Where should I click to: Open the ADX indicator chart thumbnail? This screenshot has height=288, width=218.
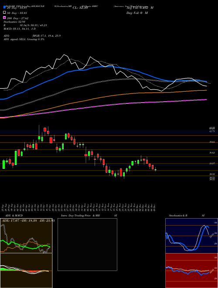click(x=26, y=236)
